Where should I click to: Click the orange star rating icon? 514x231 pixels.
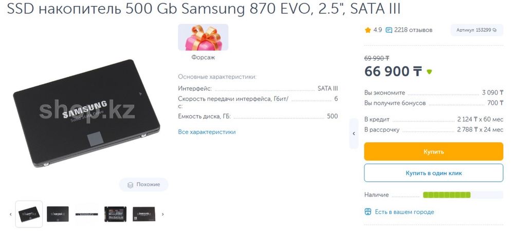[368, 30]
